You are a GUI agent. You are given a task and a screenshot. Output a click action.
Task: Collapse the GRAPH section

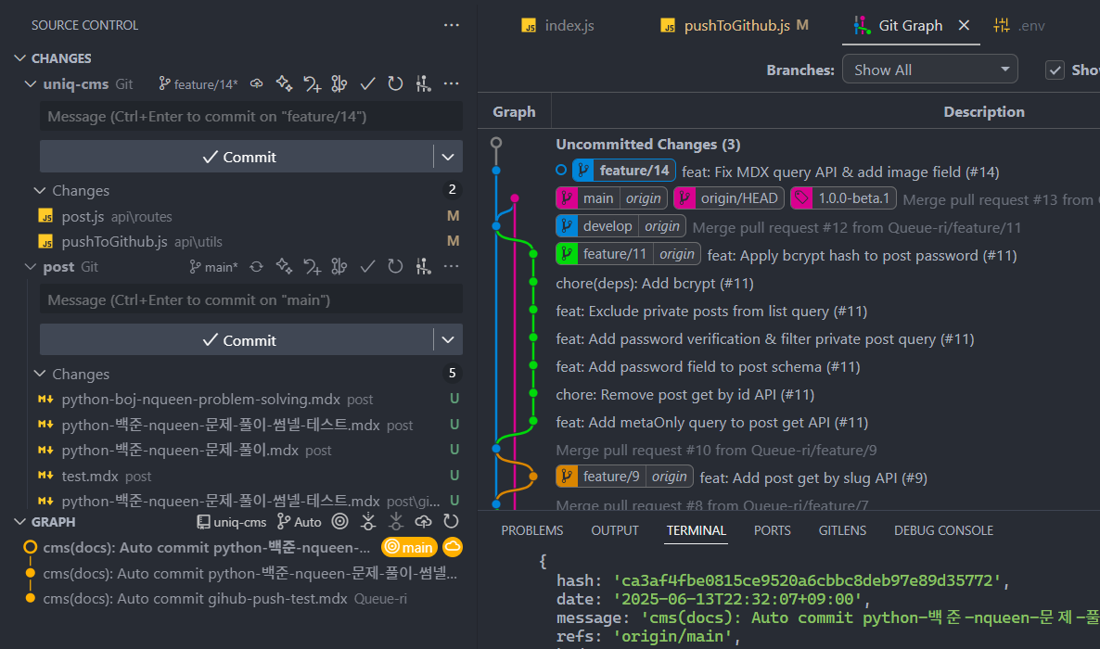coord(20,522)
